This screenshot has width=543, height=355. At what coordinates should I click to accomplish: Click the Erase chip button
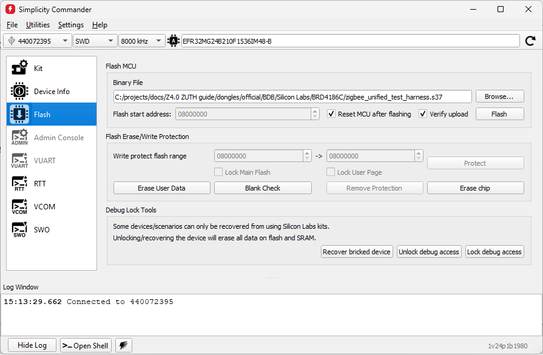[x=475, y=188]
